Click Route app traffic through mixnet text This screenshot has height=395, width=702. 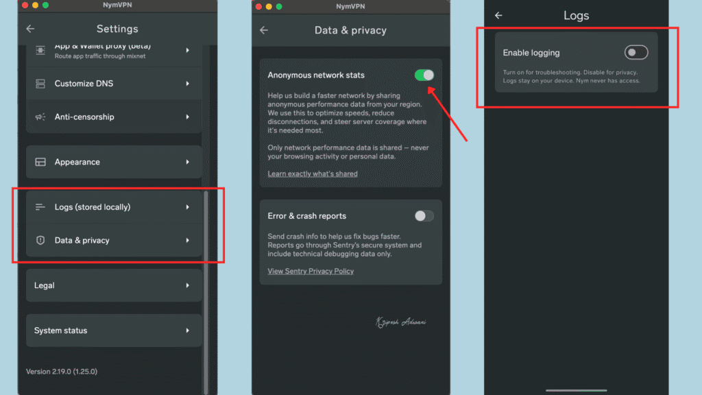point(100,56)
